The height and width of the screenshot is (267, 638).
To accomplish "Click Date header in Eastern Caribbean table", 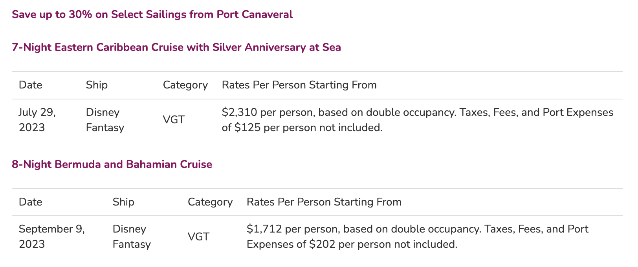I will [31, 85].
